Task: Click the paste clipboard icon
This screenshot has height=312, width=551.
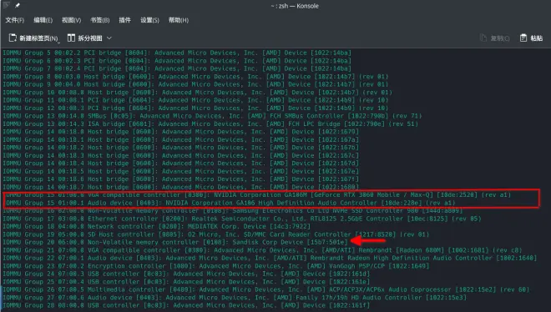Action: 523,38
